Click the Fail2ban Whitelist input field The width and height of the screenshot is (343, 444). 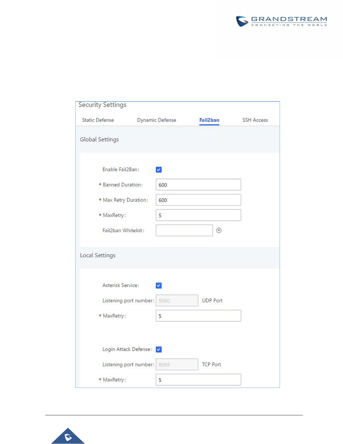(x=184, y=230)
